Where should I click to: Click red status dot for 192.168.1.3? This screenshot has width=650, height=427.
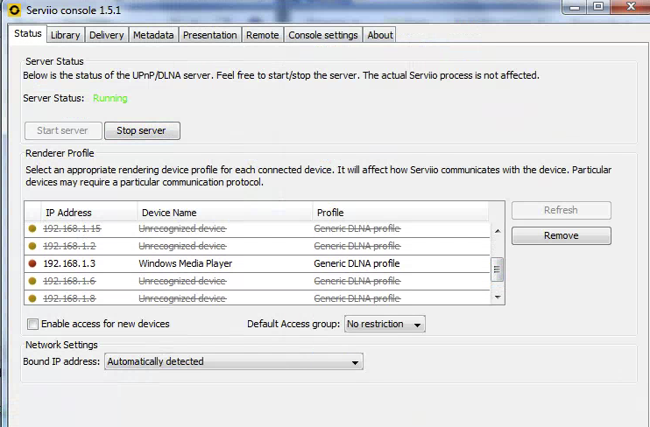coord(32,263)
